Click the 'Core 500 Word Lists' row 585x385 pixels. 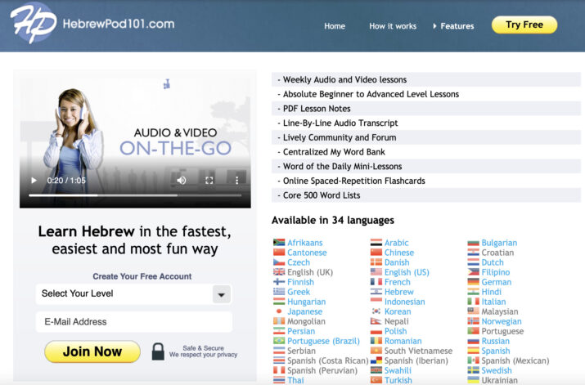[426, 195]
